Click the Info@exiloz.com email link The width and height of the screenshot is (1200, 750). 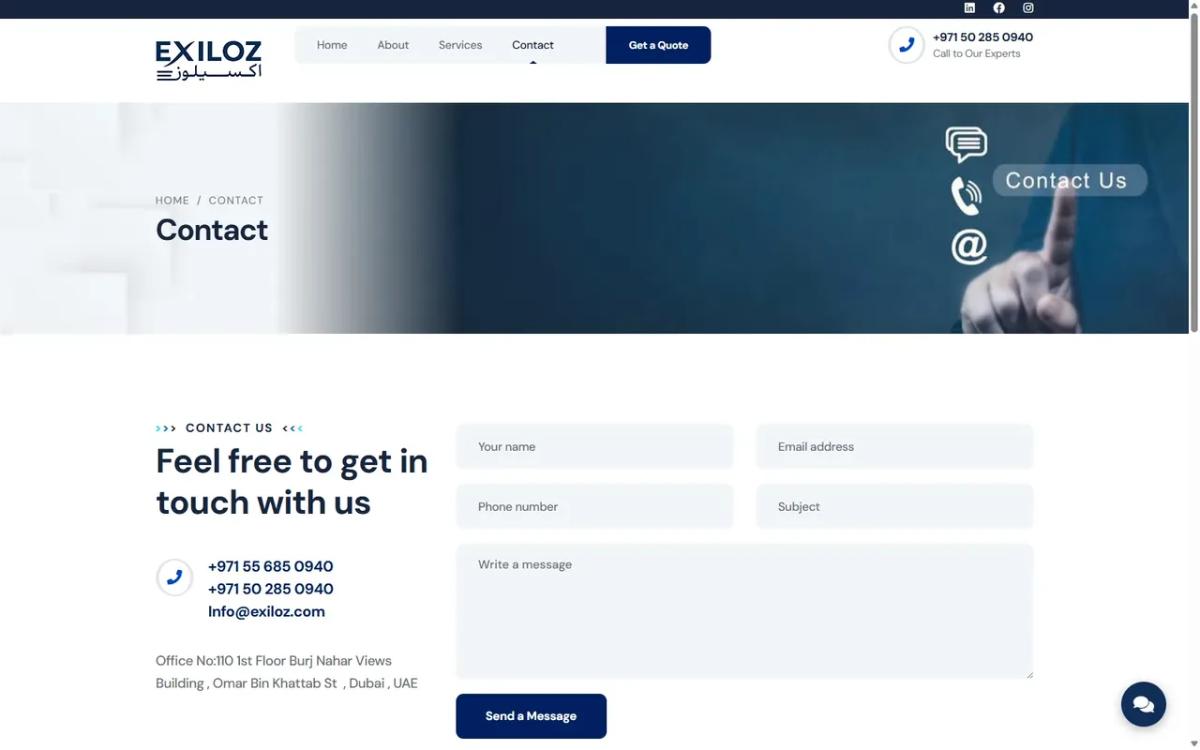[266, 611]
